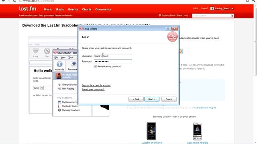Open the Events menu
Viewport: 257px width, 144px height.
(73, 10)
